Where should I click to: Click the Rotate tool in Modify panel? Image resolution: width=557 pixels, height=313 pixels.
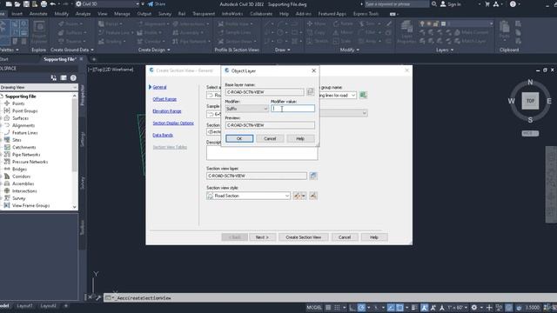point(343,23)
